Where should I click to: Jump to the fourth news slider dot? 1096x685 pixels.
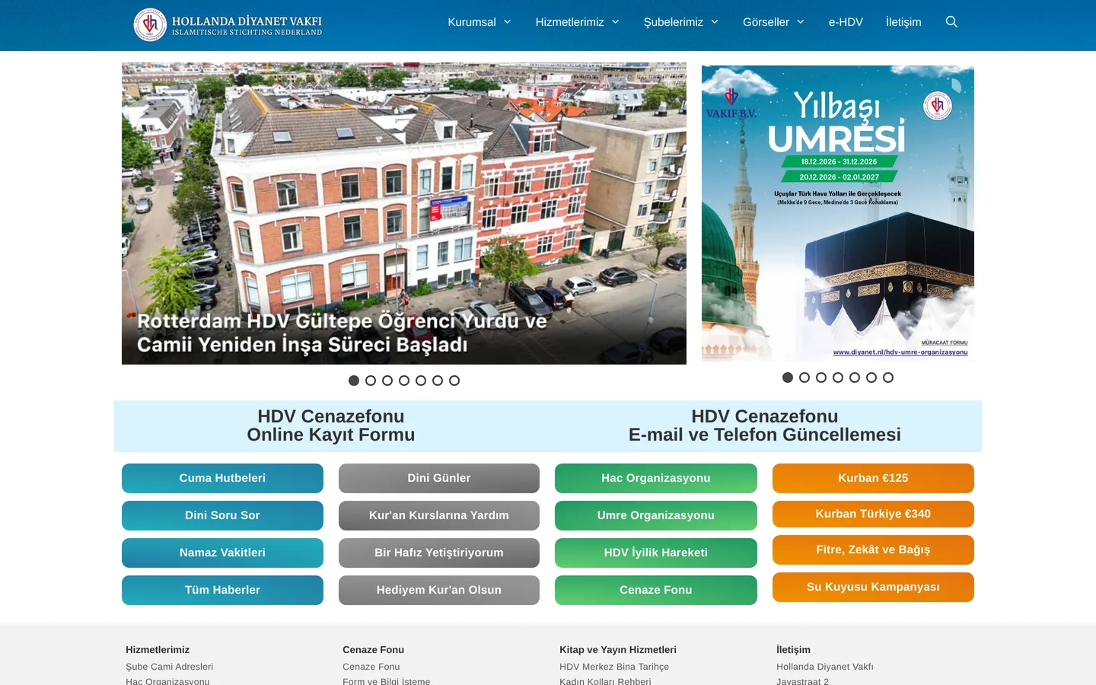[404, 381]
